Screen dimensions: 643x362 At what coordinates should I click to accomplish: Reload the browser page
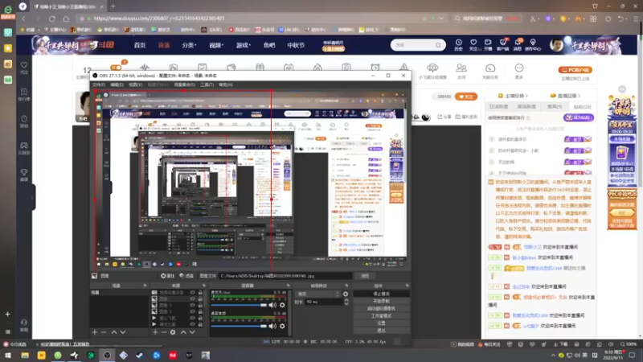pos(52,19)
